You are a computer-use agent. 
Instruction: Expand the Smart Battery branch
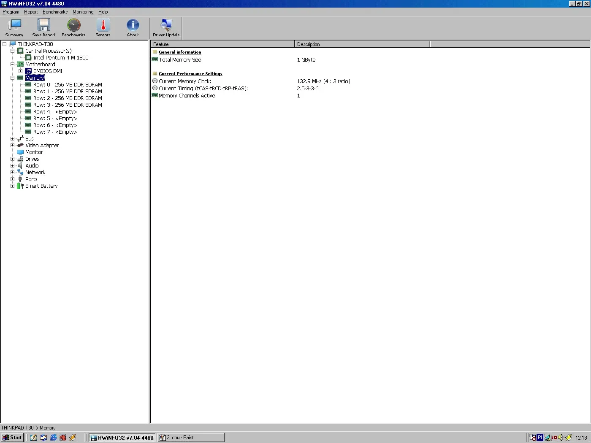point(12,186)
